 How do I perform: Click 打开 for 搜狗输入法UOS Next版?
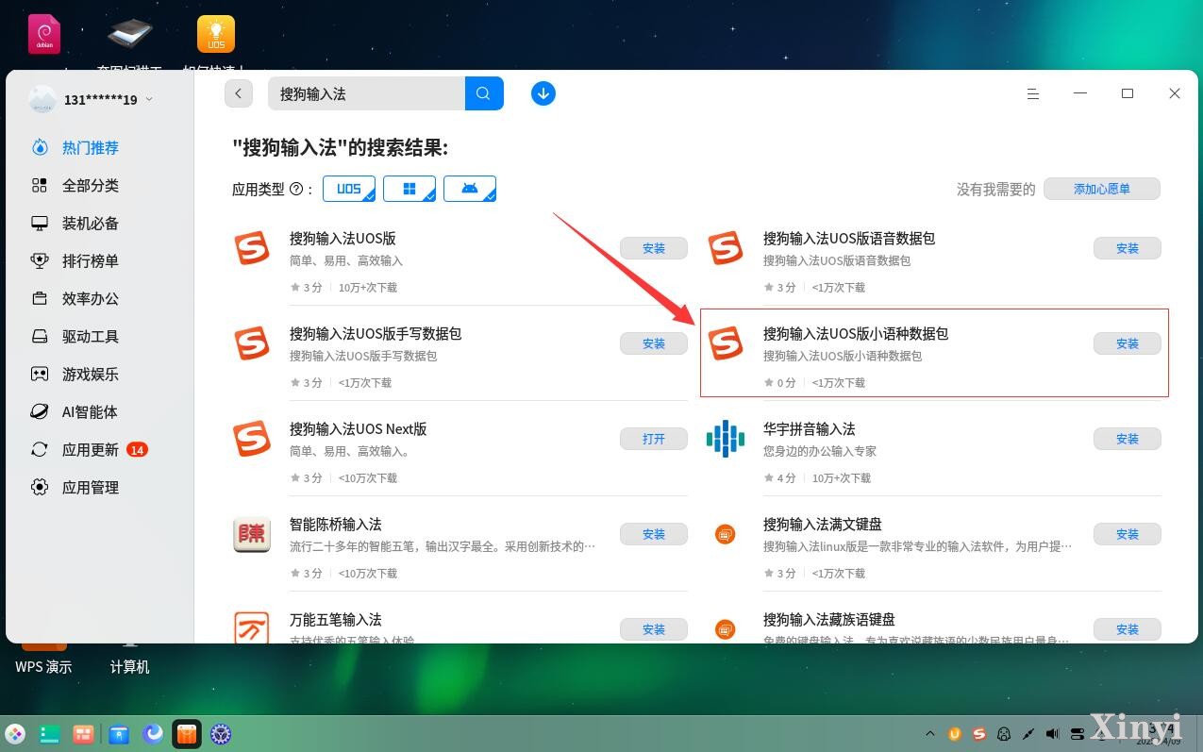click(x=654, y=439)
